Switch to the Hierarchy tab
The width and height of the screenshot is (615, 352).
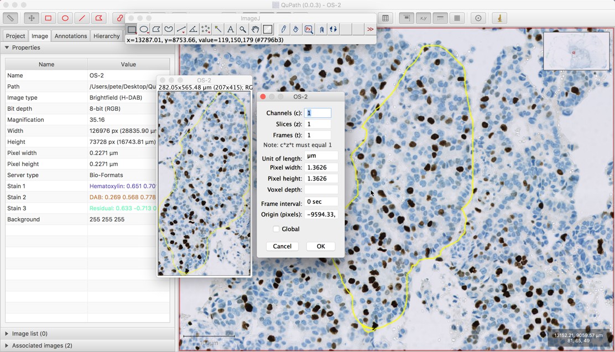point(106,36)
